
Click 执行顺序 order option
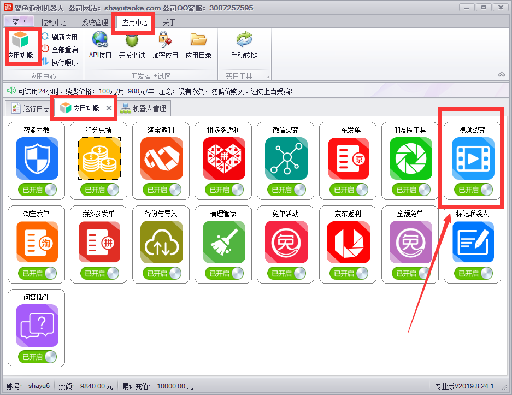[60, 62]
